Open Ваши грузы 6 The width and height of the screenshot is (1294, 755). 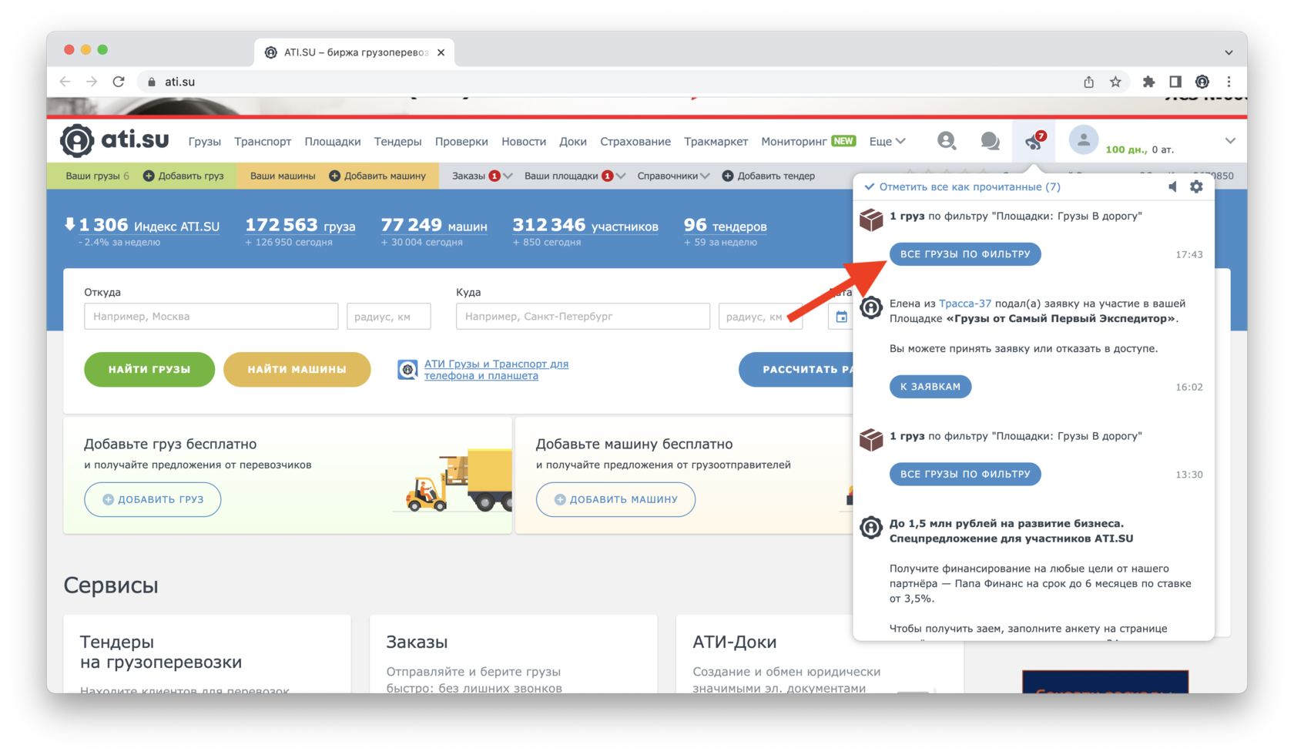point(98,176)
